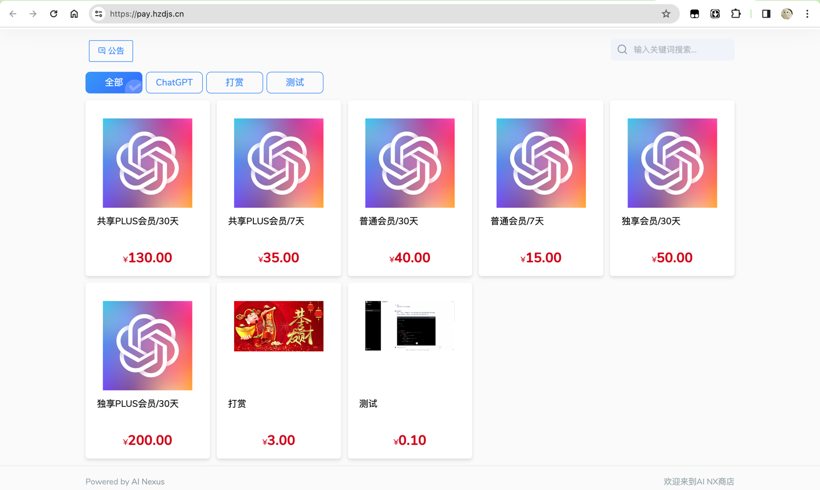The image size is (820, 490).
Task: Switch to the 测试 category tab
Action: coord(295,83)
